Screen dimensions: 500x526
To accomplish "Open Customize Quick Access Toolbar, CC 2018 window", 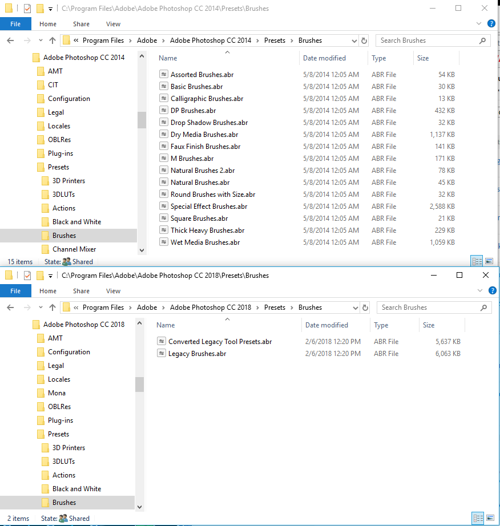I will coord(50,276).
